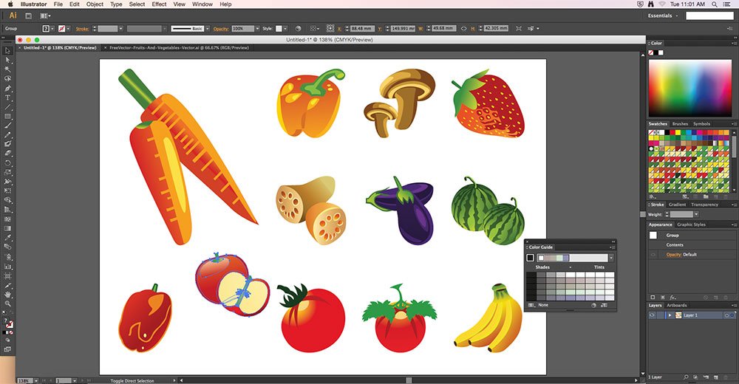
Task: Select the Eraser tool
Action: pos(7,154)
